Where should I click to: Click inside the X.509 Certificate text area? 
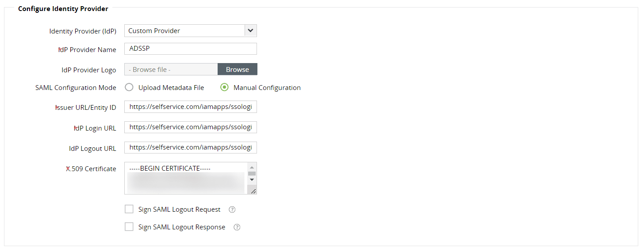tap(186, 179)
